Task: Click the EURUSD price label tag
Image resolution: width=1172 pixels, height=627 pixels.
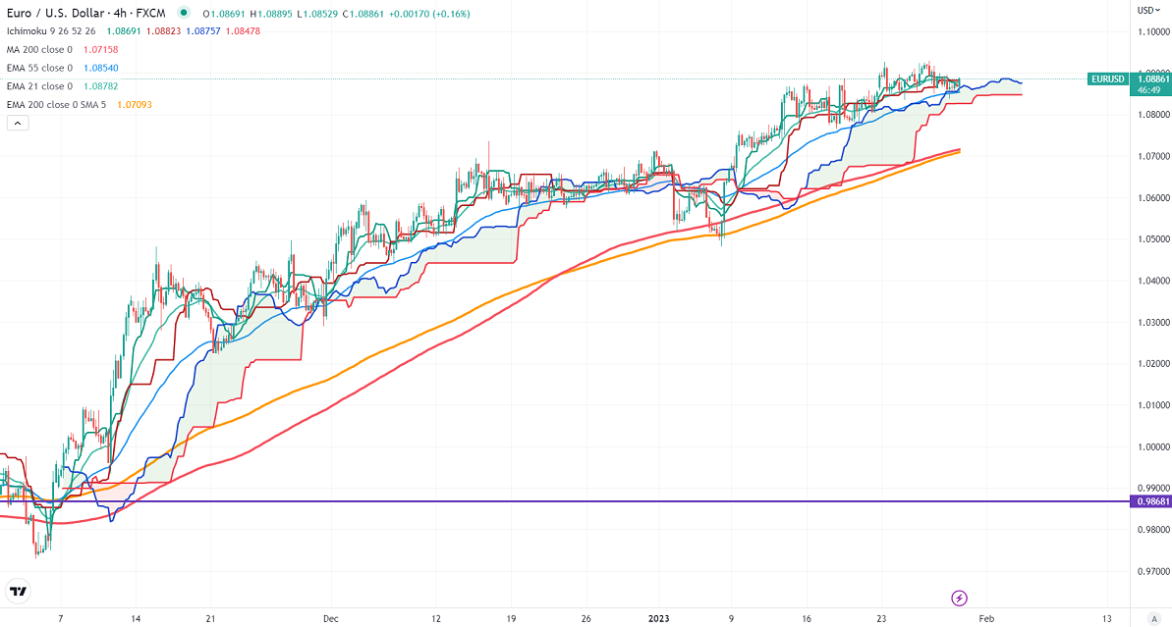Action: click(x=1108, y=78)
